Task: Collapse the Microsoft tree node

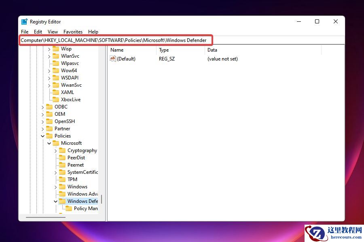Action: 49,143
